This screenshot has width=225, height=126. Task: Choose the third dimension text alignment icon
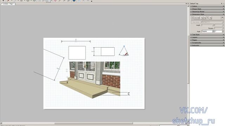[208, 18]
